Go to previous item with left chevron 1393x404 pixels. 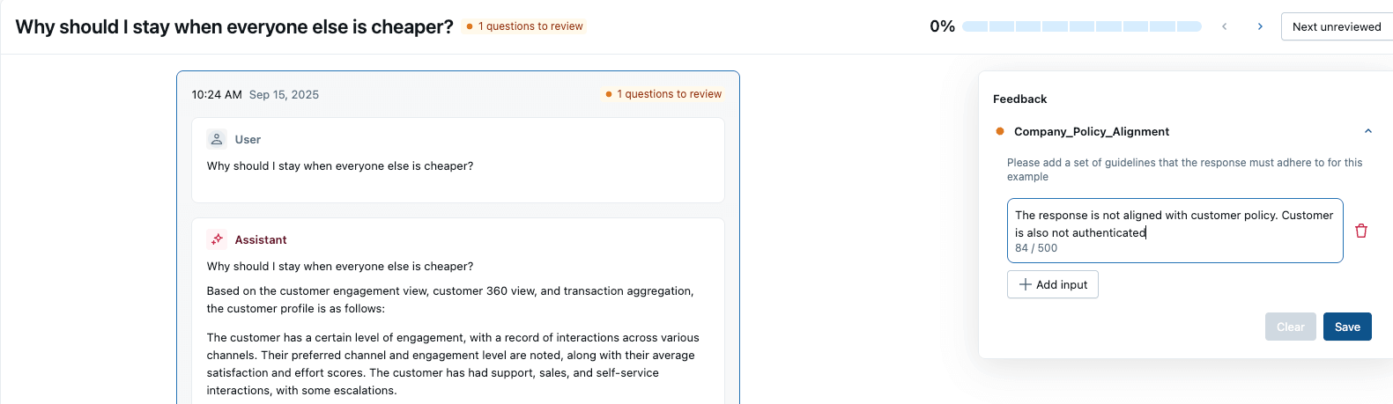pyautogui.click(x=1225, y=26)
